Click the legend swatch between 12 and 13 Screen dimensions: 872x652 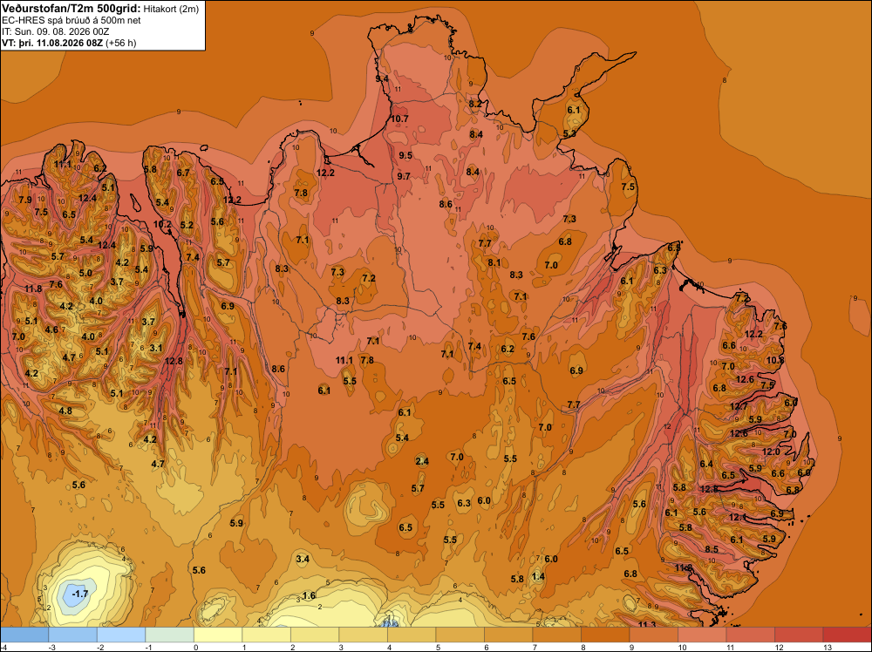click(x=799, y=635)
